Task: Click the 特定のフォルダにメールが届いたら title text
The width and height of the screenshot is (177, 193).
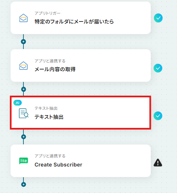Action: [x=74, y=22]
